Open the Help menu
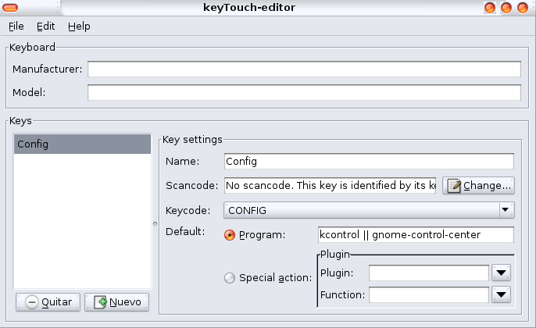 click(79, 27)
